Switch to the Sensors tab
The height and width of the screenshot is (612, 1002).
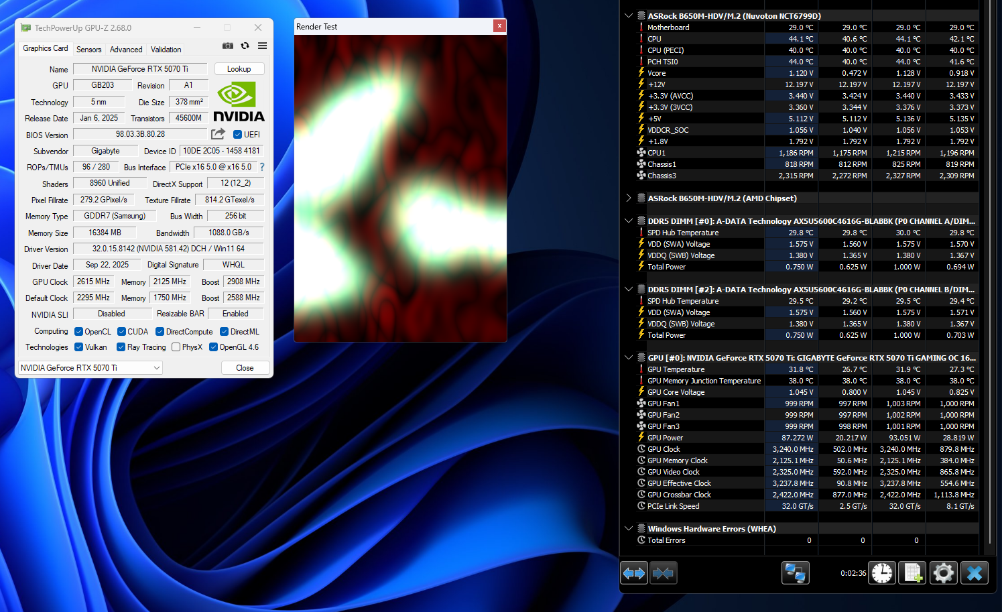(89, 50)
